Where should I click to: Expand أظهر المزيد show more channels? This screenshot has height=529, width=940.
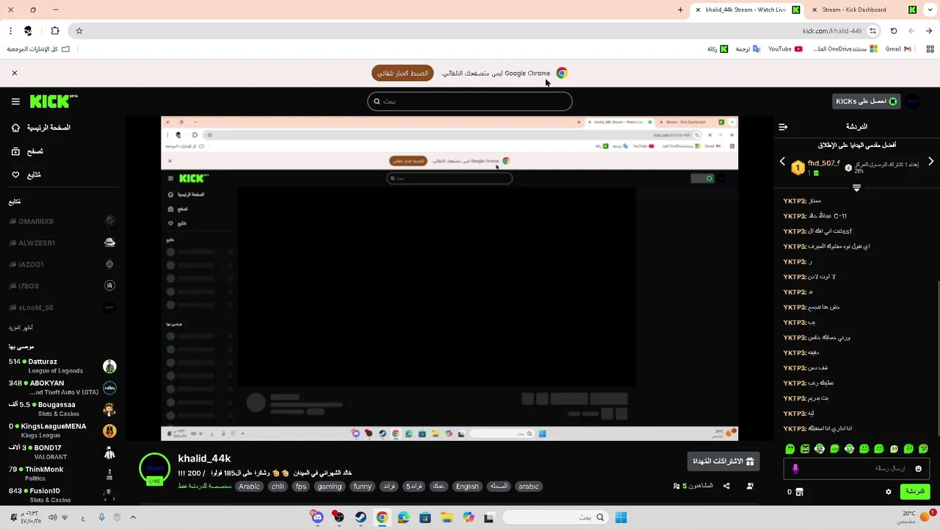pos(21,328)
